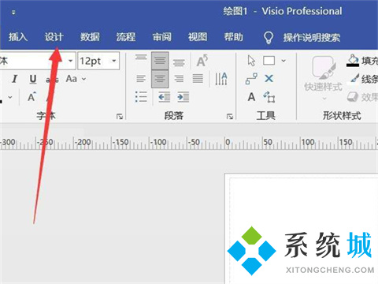This screenshot has width=378, height=284.
Task: Toggle Center paragraph alignment
Action: (x=160, y=79)
